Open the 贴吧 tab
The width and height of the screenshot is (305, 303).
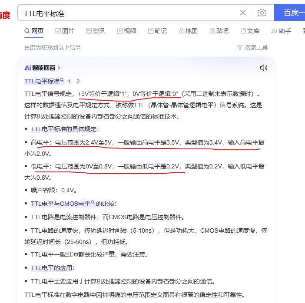[x=219, y=31]
